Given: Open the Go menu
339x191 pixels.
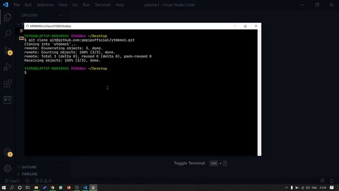Looking at the screenshot, I should (75, 5).
